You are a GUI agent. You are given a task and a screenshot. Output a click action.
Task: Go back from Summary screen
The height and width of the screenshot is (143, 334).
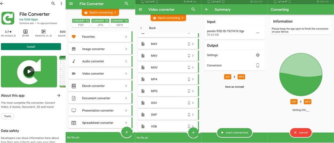tap(206, 10)
